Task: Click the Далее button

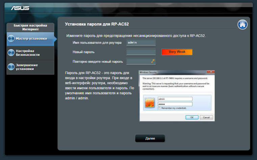Action: point(150,138)
